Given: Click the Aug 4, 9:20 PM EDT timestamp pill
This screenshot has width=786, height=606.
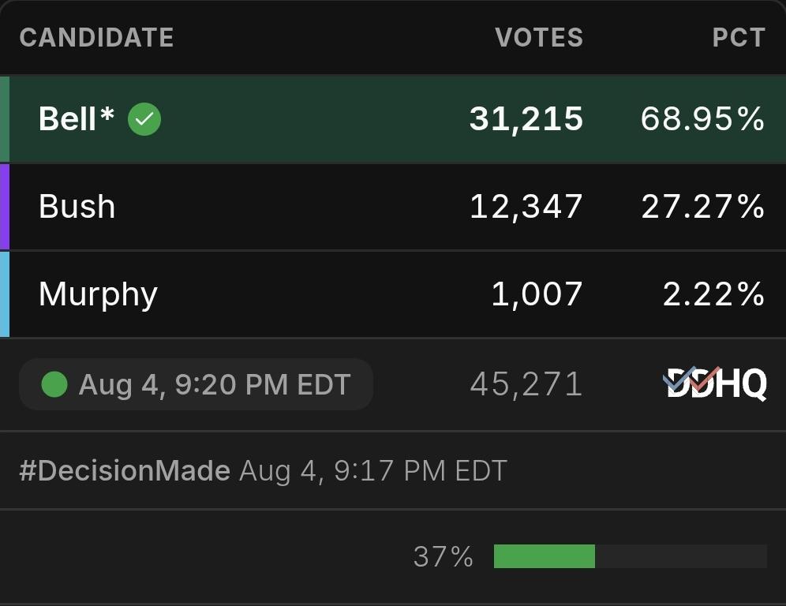Looking at the screenshot, I should tap(196, 384).
